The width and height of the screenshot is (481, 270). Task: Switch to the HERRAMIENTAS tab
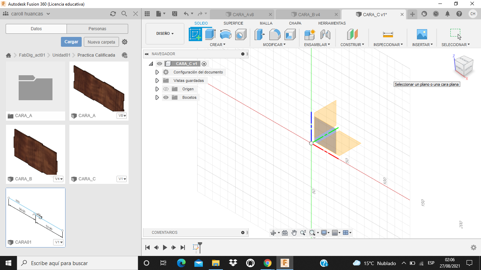click(x=332, y=23)
